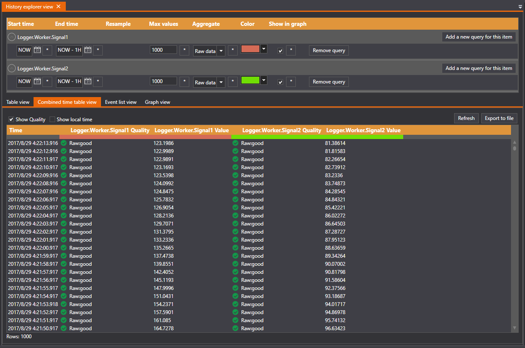Open end time calendar for Signal2
This screenshot has width=525, height=348.
[88, 81]
